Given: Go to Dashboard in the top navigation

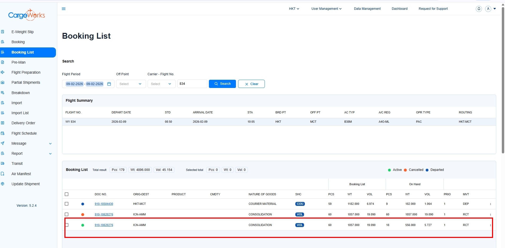Looking at the screenshot, I should click(x=399, y=9).
